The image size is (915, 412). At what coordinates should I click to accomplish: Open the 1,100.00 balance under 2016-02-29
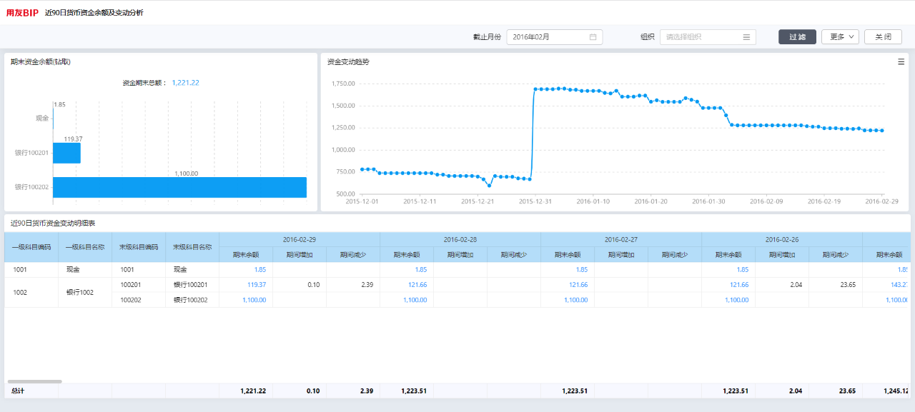point(254,300)
